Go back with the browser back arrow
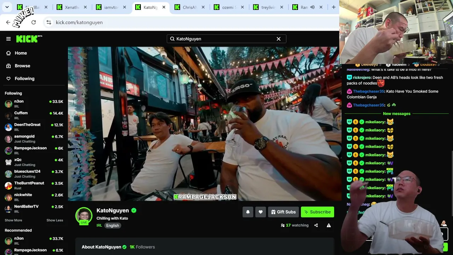This screenshot has height=255, width=453. tap(8, 22)
